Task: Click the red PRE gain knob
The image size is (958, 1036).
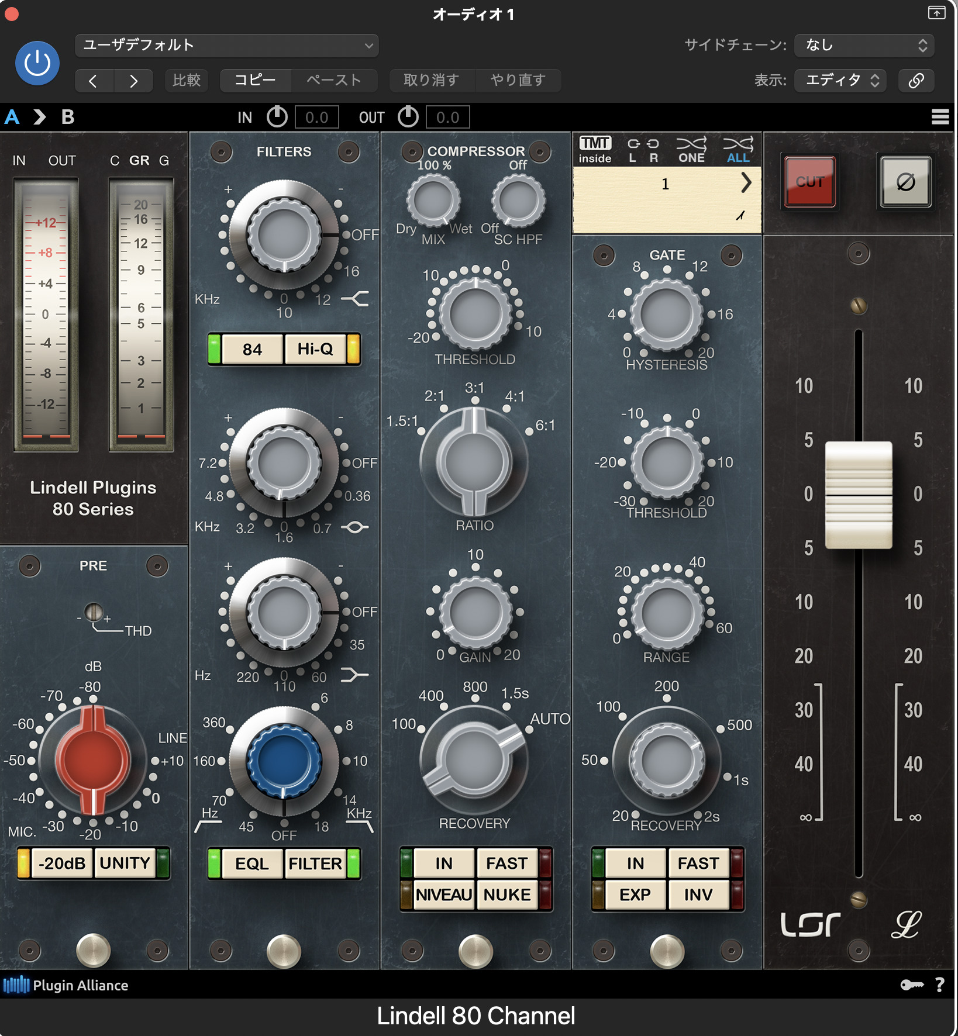Action: [x=93, y=760]
